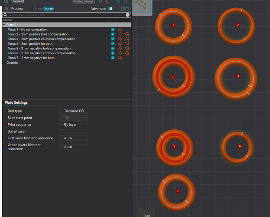Click orange tree icon on Torus 3 row

pyautogui.click(x=120, y=39)
